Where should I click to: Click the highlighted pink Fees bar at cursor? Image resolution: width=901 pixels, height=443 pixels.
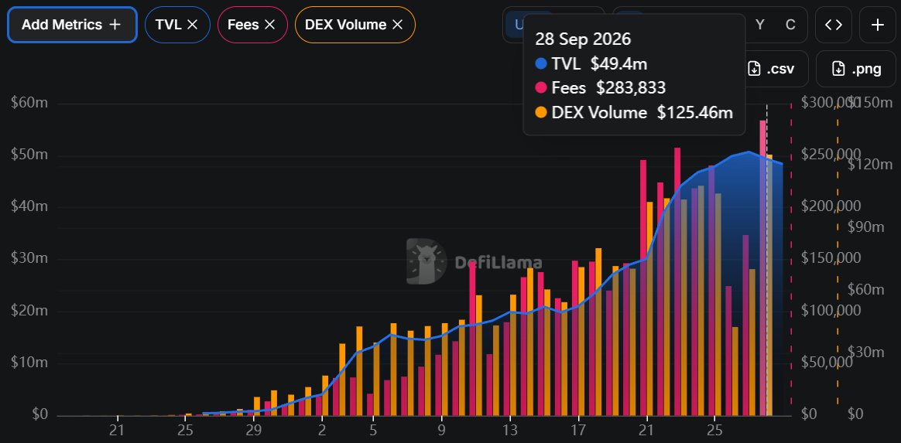click(x=762, y=268)
